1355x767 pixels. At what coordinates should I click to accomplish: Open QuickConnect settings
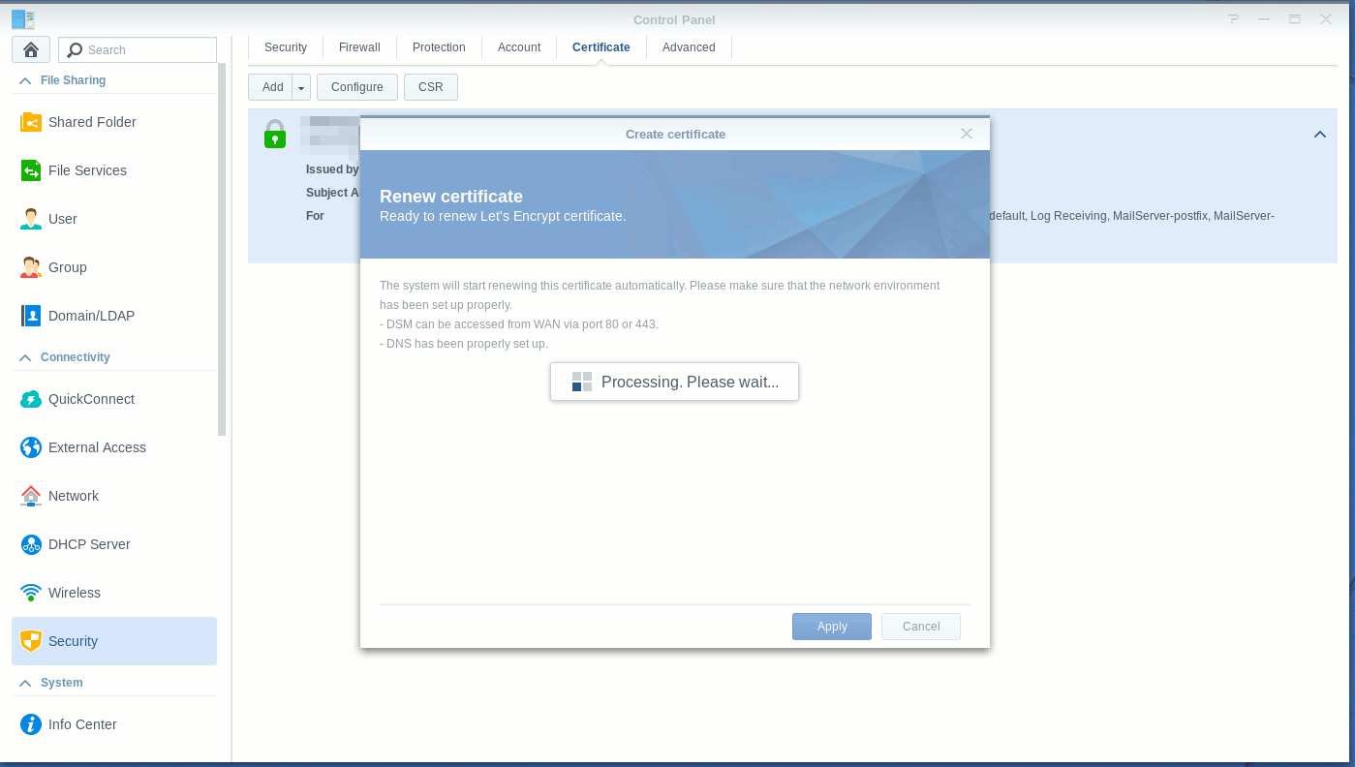(91, 399)
